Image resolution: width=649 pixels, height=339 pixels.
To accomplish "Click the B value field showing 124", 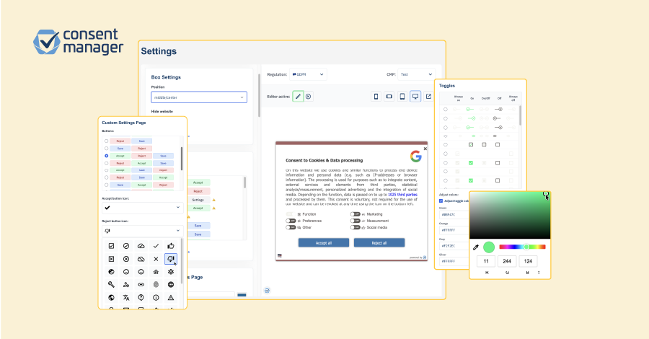I will (528, 261).
